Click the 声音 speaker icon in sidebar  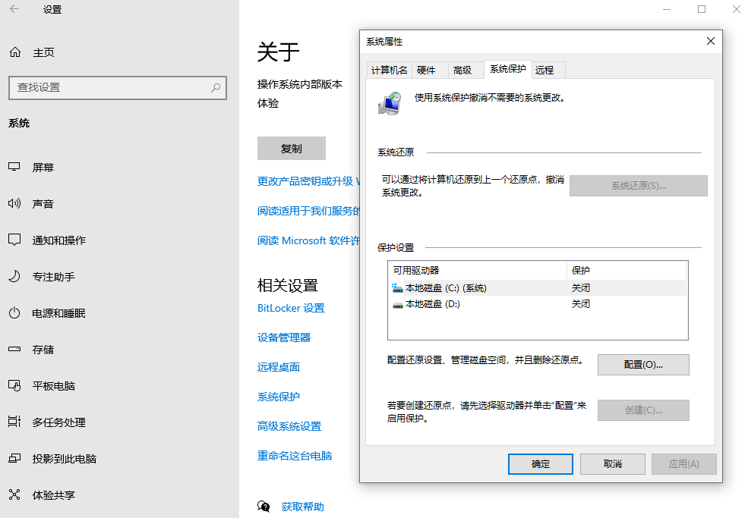tap(14, 203)
